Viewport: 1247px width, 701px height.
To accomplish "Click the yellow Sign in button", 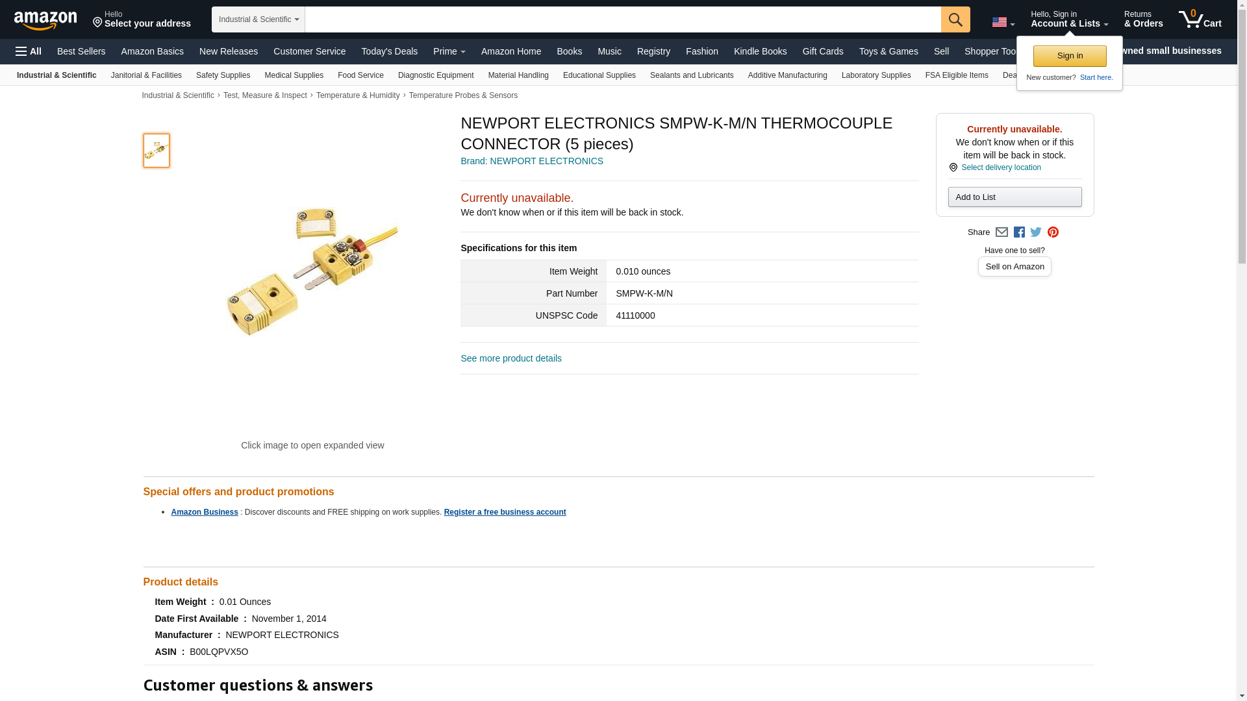I will point(1070,56).
